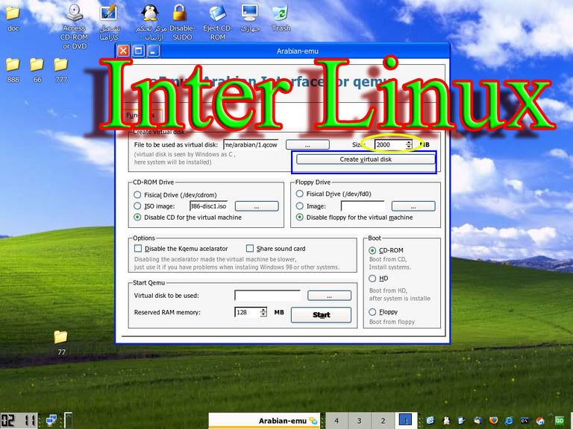Open the Access CD-ROM or DVD desktop icon
The height and width of the screenshot is (429, 573).
tap(74, 27)
